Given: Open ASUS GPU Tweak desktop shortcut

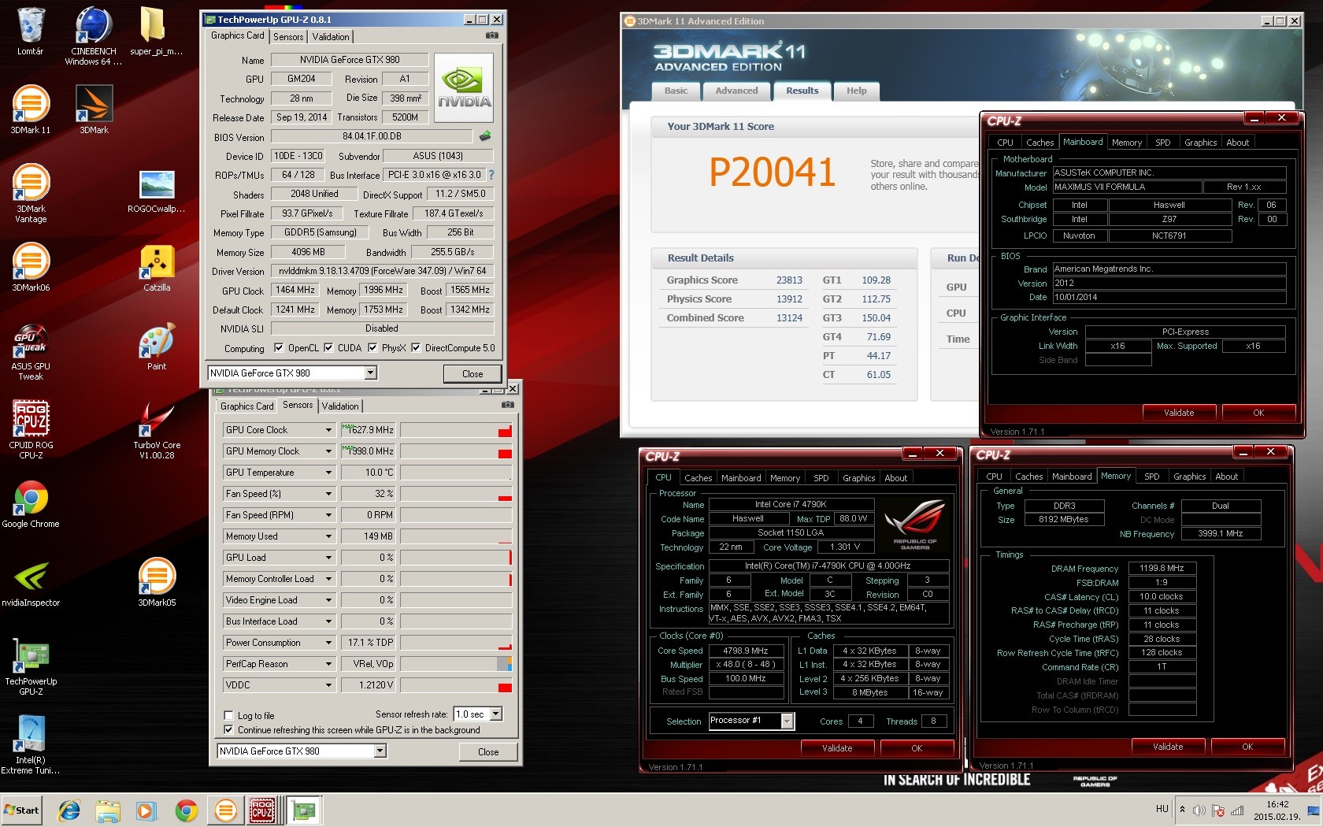Looking at the screenshot, I should click(31, 350).
